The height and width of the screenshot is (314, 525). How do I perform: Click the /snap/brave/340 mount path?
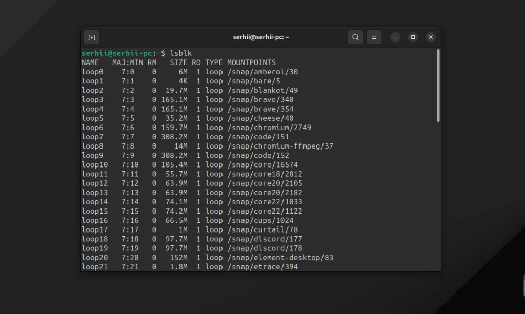click(260, 100)
